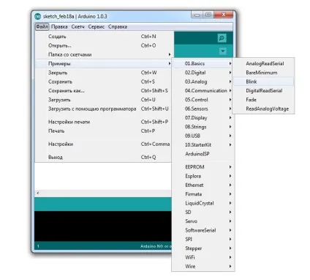This screenshot has height=280, width=310.
Task: Expand SD library examples
Action: click(x=203, y=213)
